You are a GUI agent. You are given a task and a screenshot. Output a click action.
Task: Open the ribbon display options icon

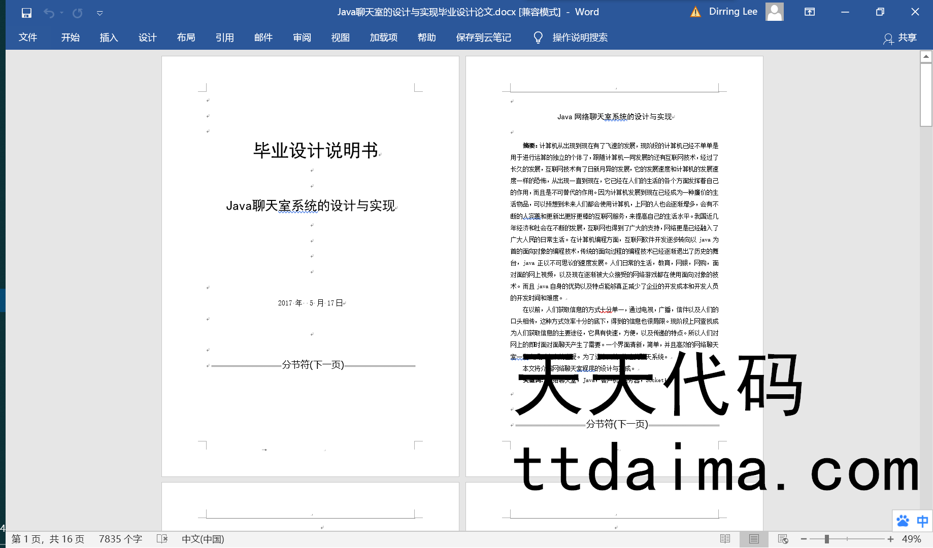[x=810, y=12]
